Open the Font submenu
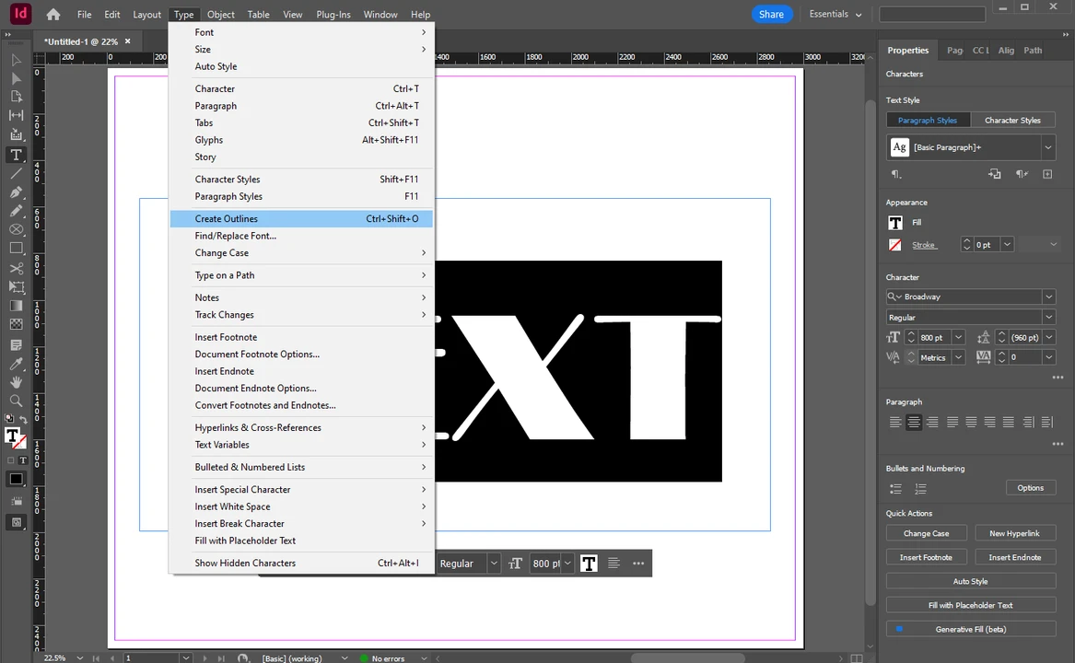1075x663 pixels. (301, 32)
